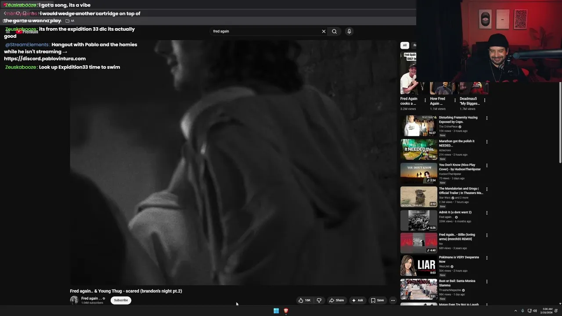
Task: Open options menu for Disturbing Fraternity Hazing video
Action: (x=486, y=118)
